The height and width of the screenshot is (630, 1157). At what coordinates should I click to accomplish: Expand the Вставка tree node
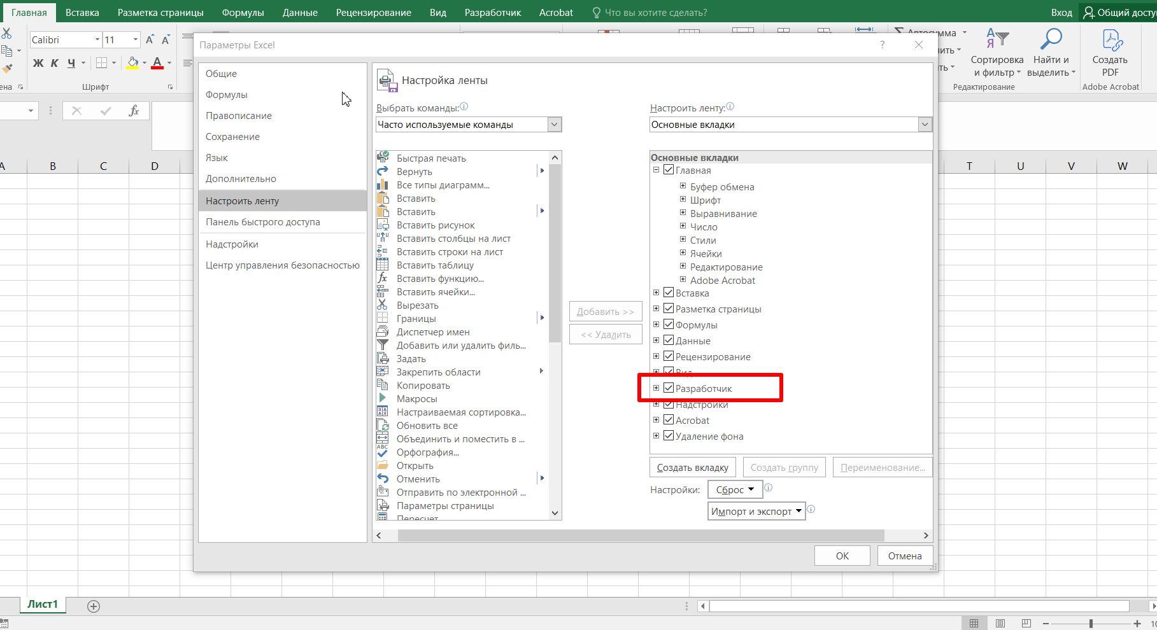pyautogui.click(x=656, y=293)
